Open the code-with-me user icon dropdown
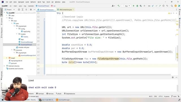The image size is (181, 102). 113,6
